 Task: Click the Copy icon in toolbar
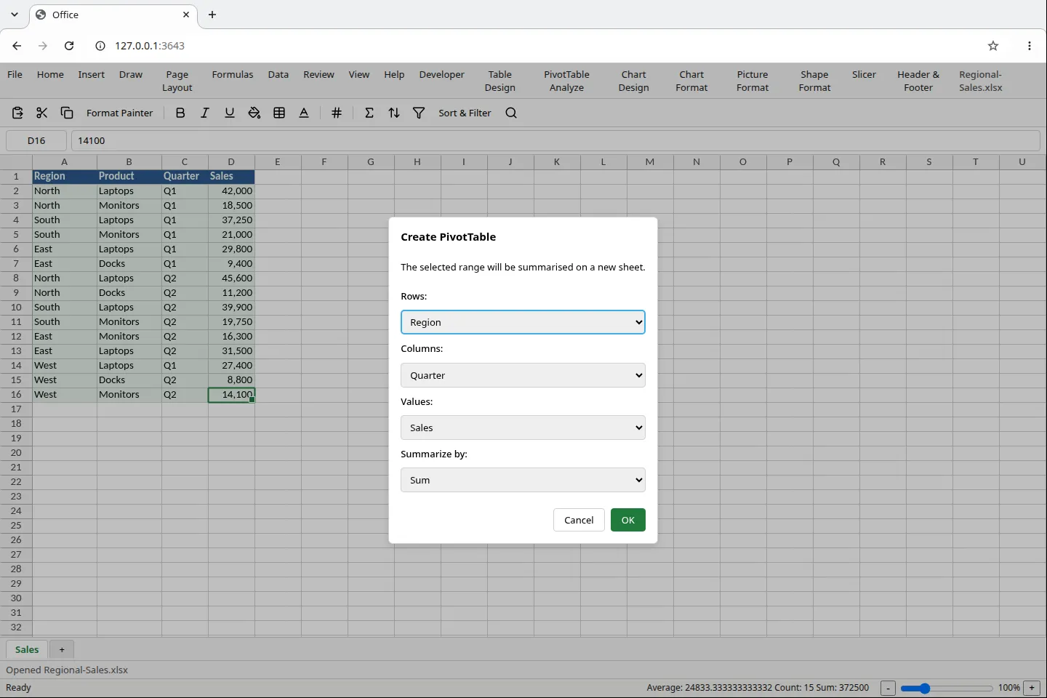[x=67, y=113]
